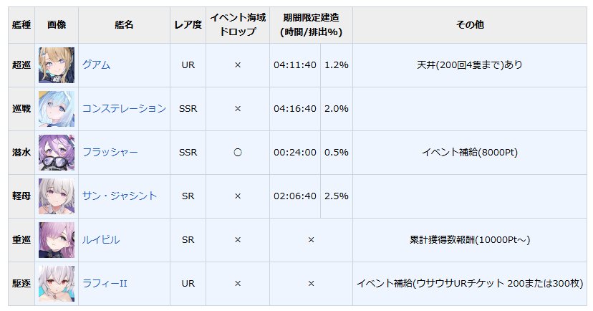The image size is (593, 311).
Task: Click the 04:11:40 build time cell
Action: point(295,65)
